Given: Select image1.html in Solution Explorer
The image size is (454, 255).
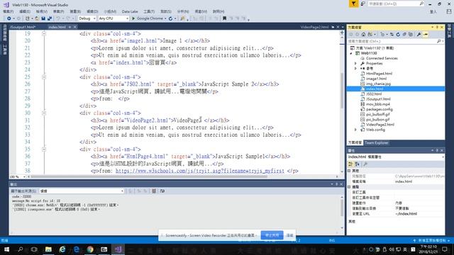Looking at the screenshot, I should click(x=376, y=79).
